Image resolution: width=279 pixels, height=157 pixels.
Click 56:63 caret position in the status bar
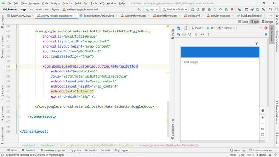coord(233,155)
